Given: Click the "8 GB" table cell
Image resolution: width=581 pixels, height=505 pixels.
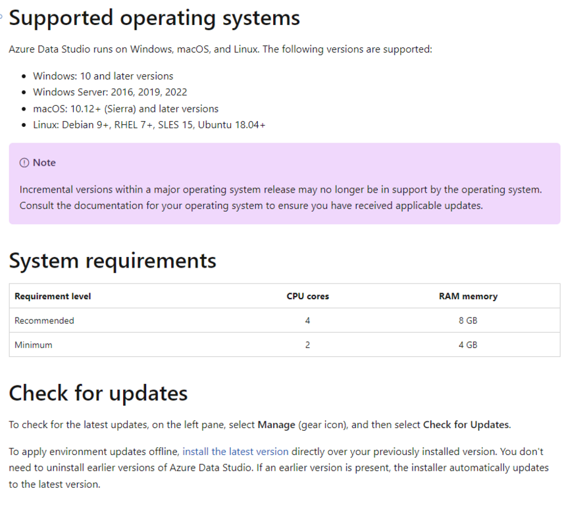Looking at the screenshot, I should click(x=468, y=321).
